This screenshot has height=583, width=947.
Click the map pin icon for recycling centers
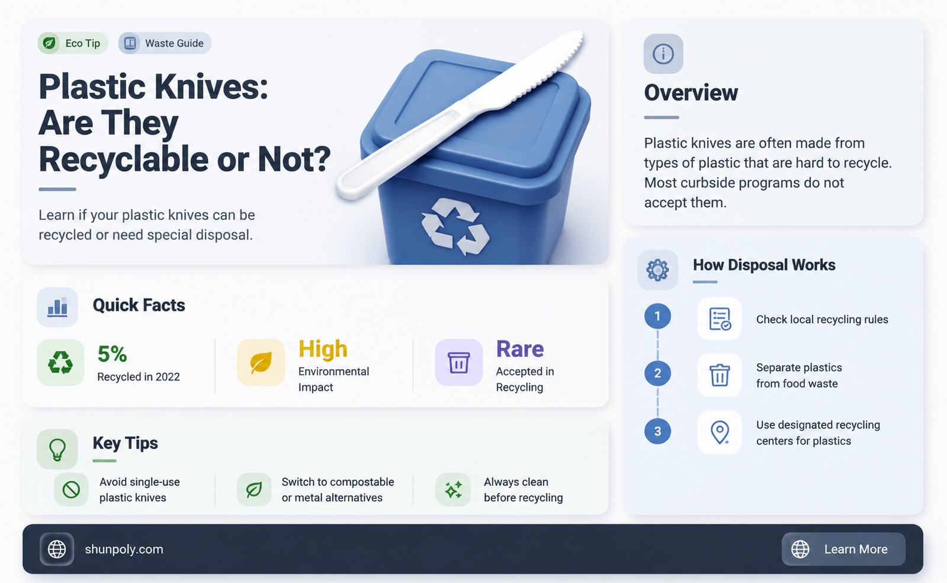click(720, 433)
